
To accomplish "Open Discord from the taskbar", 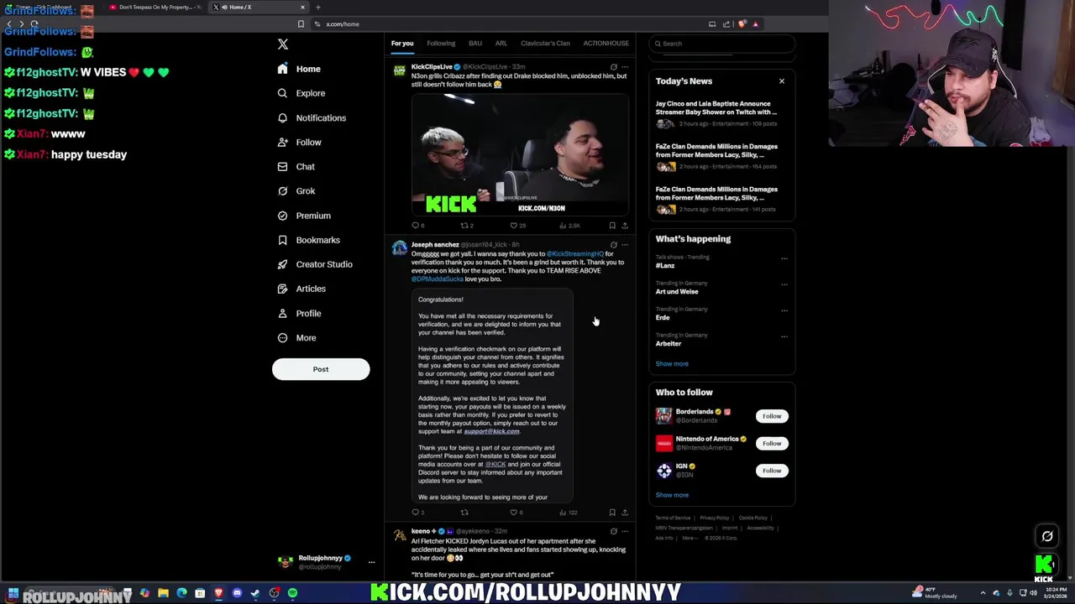I will [x=237, y=593].
